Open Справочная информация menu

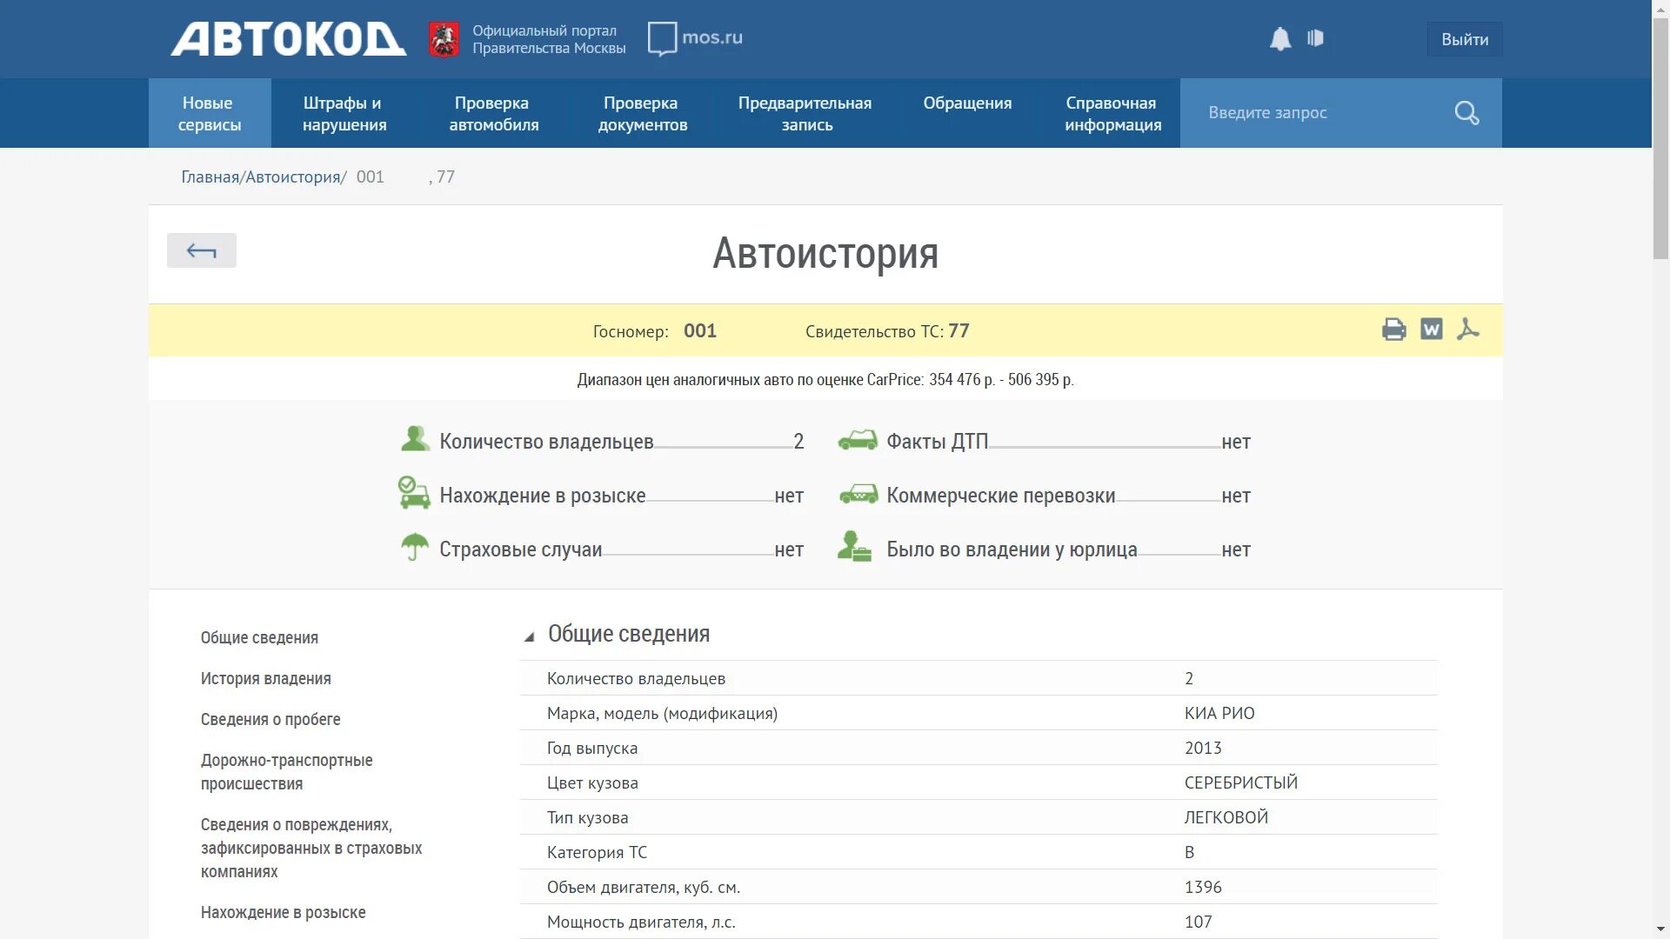tap(1112, 114)
